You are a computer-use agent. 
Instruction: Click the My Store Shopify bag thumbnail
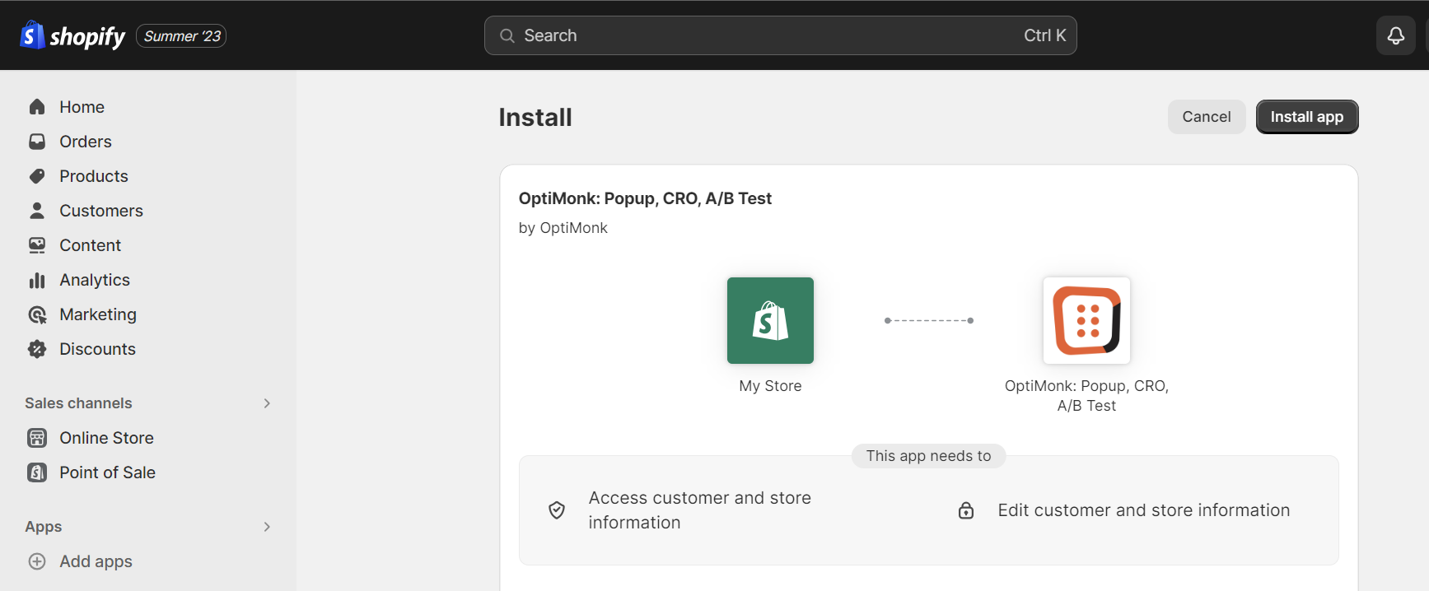770,320
